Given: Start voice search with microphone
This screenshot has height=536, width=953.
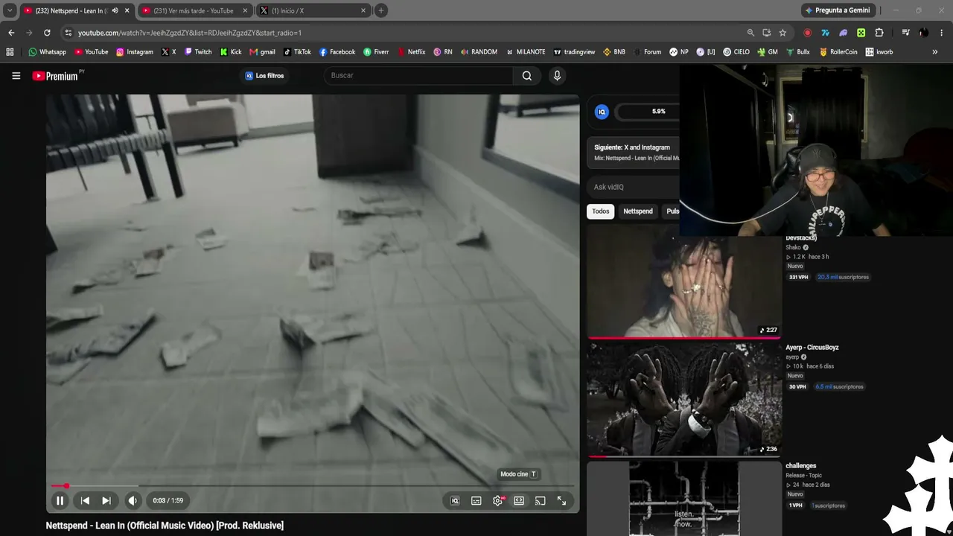Looking at the screenshot, I should point(557,75).
